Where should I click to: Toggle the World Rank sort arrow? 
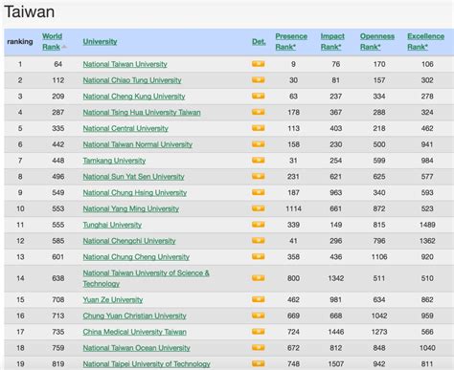[x=64, y=47]
